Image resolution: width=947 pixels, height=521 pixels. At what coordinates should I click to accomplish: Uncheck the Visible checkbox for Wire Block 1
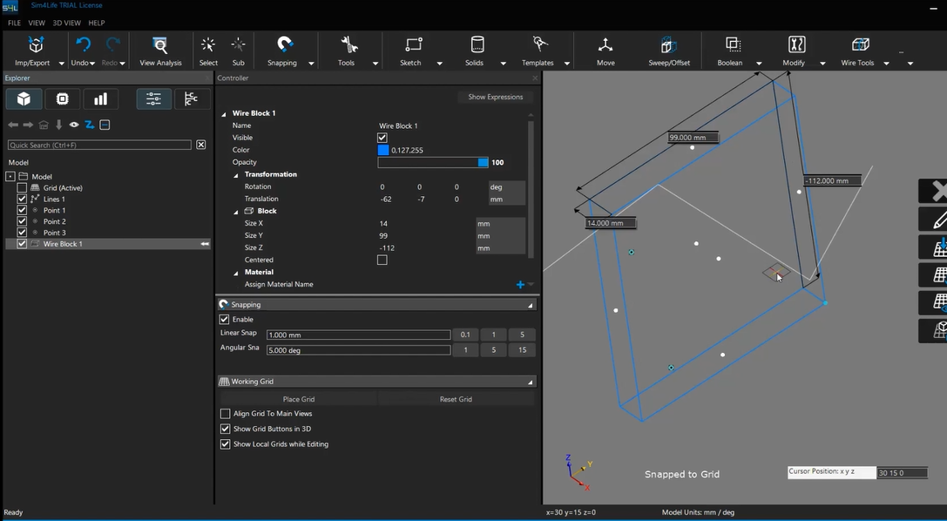[x=382, y=138]
